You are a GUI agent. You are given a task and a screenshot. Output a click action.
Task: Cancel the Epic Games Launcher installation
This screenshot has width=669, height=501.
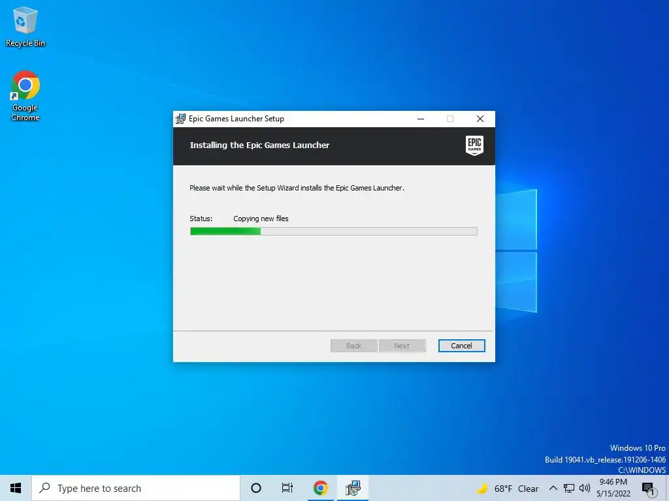[461, 346]
